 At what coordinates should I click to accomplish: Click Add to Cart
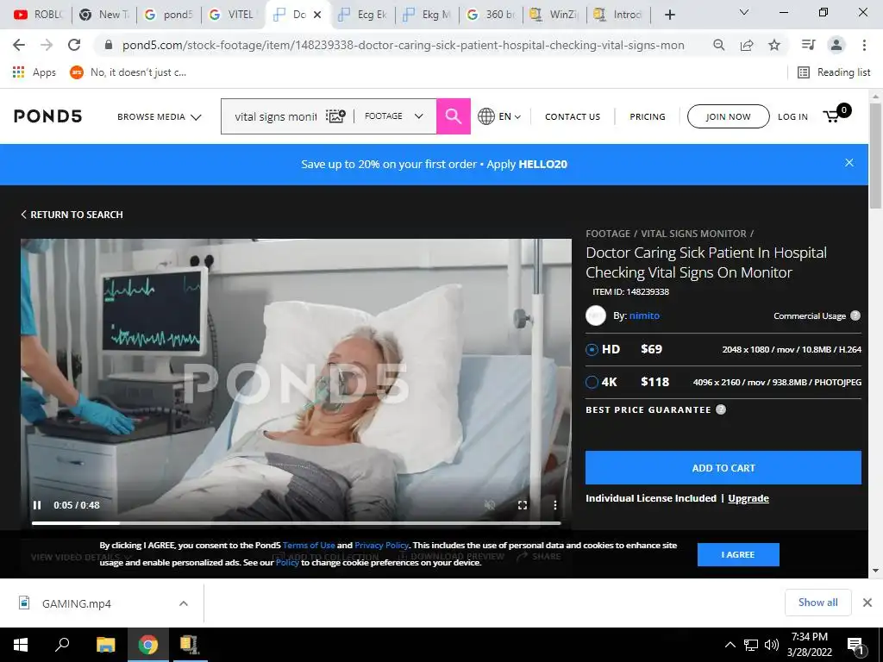723,467
